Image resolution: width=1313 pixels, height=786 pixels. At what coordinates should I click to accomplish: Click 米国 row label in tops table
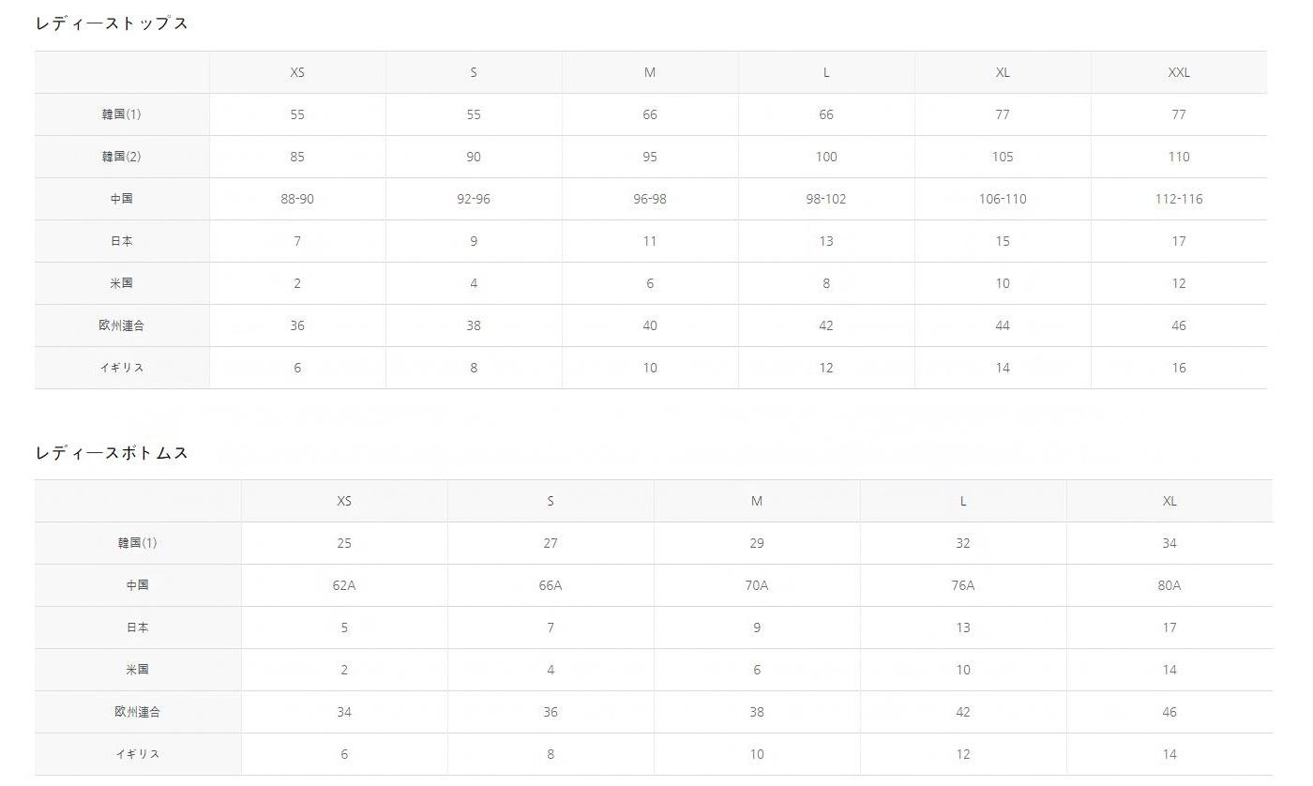click(x=122, y=283)
